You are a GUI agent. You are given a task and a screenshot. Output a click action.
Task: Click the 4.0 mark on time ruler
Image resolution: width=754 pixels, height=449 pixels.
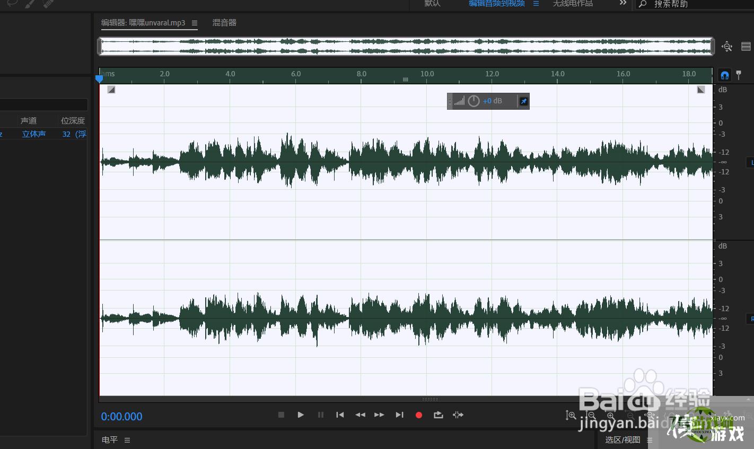(x=230, y=74)
